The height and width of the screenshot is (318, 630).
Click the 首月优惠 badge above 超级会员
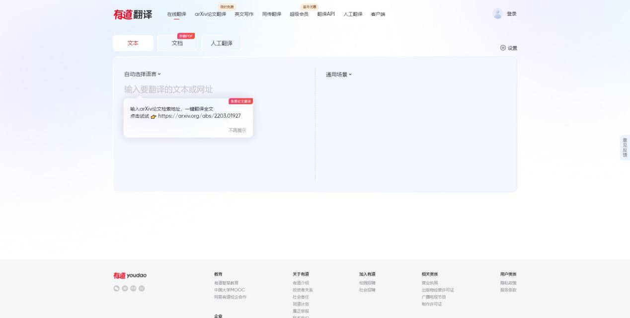coord(310,7)
